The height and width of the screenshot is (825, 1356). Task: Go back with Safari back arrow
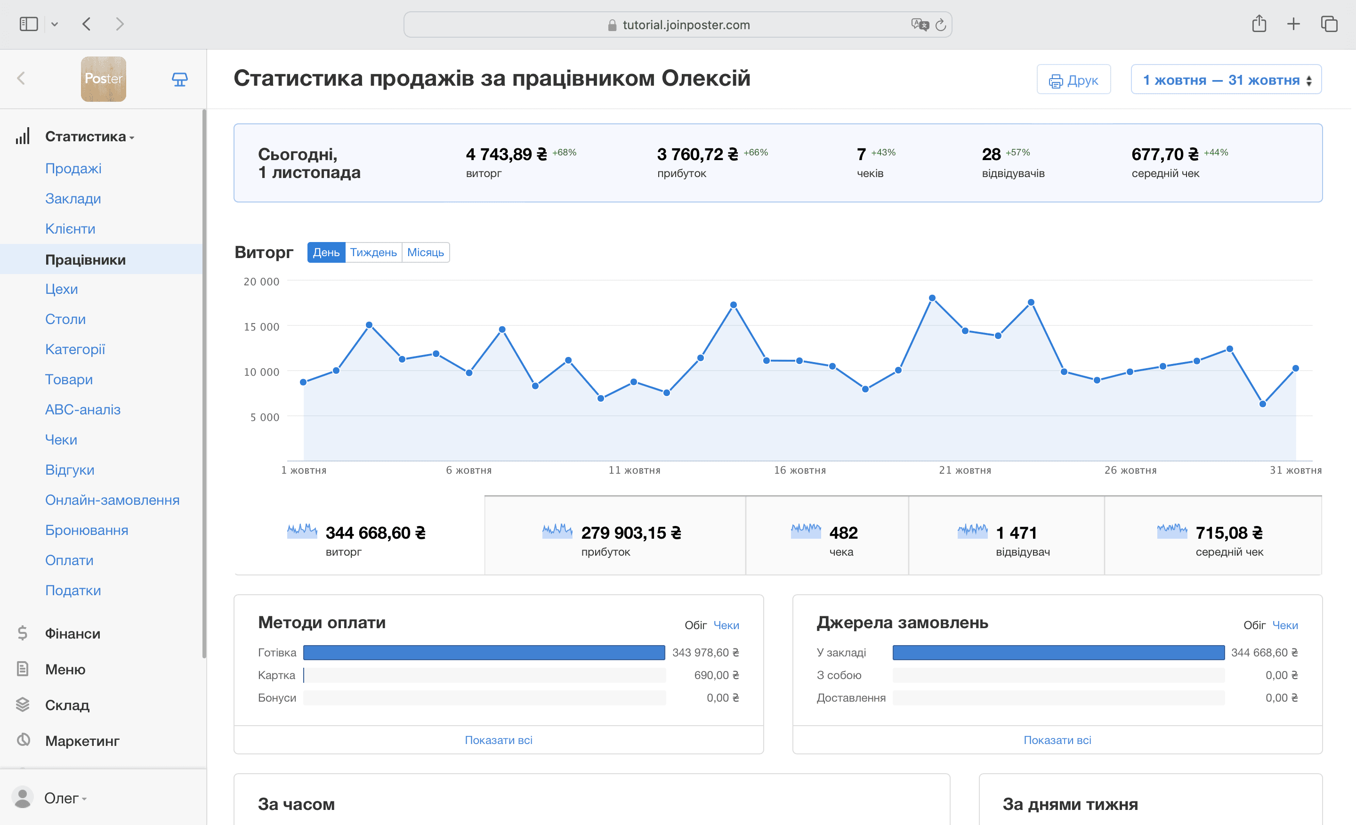point(87,24)
